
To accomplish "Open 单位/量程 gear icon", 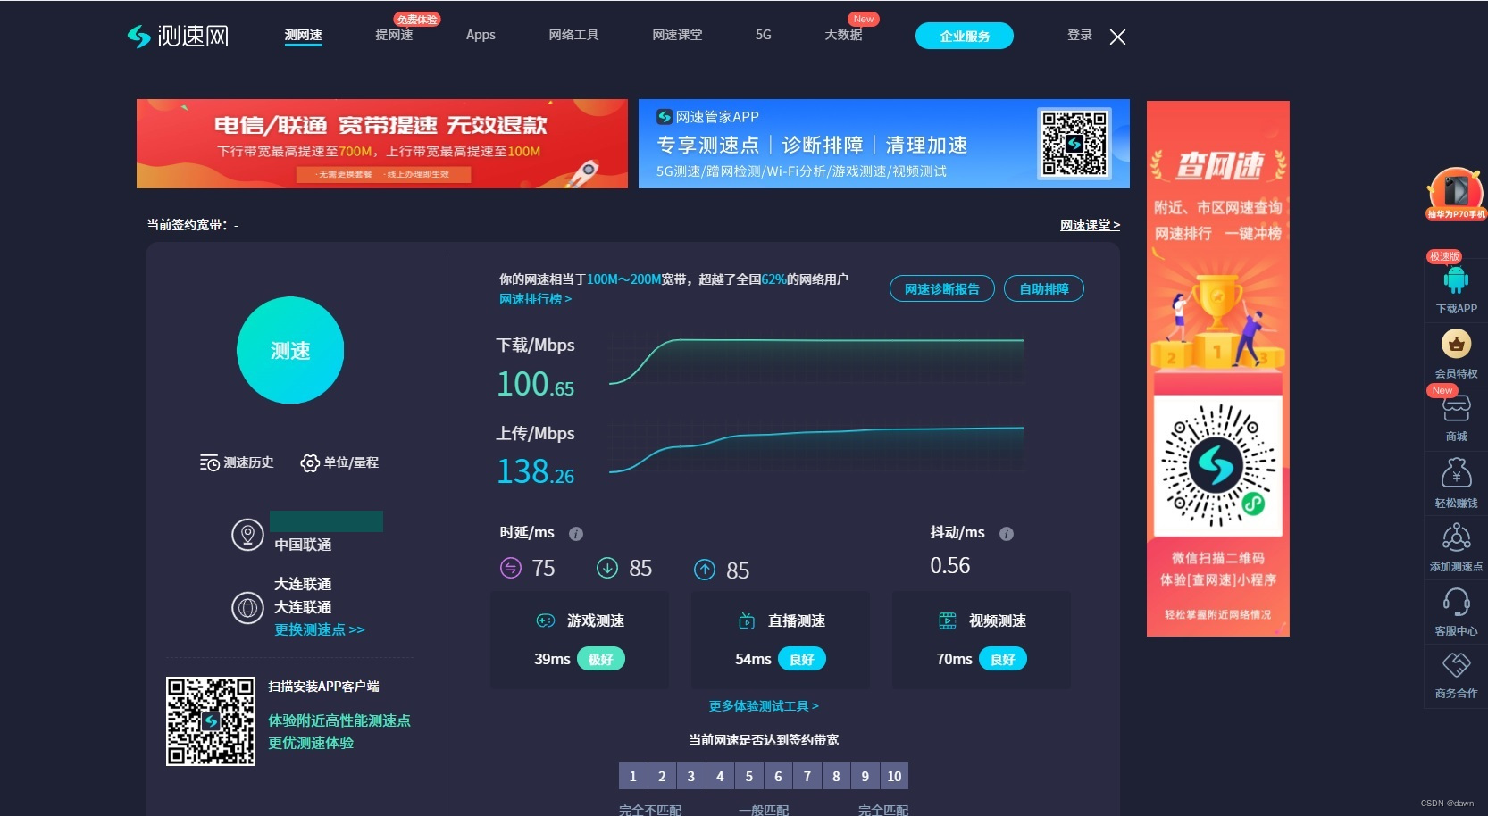I will pyautogui.click(x=310, y=462).
